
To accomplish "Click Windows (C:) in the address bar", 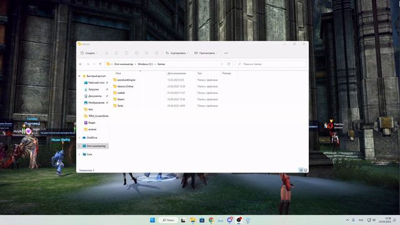I will coord(145,64).
